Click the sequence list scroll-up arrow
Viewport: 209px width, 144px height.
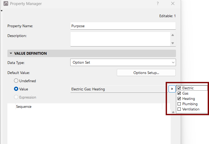(173, 112)
